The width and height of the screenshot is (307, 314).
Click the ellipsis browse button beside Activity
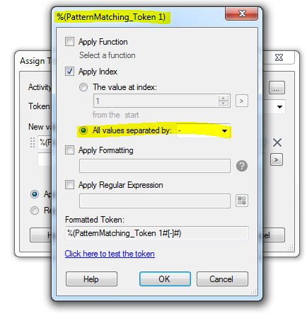click(277, 88)
